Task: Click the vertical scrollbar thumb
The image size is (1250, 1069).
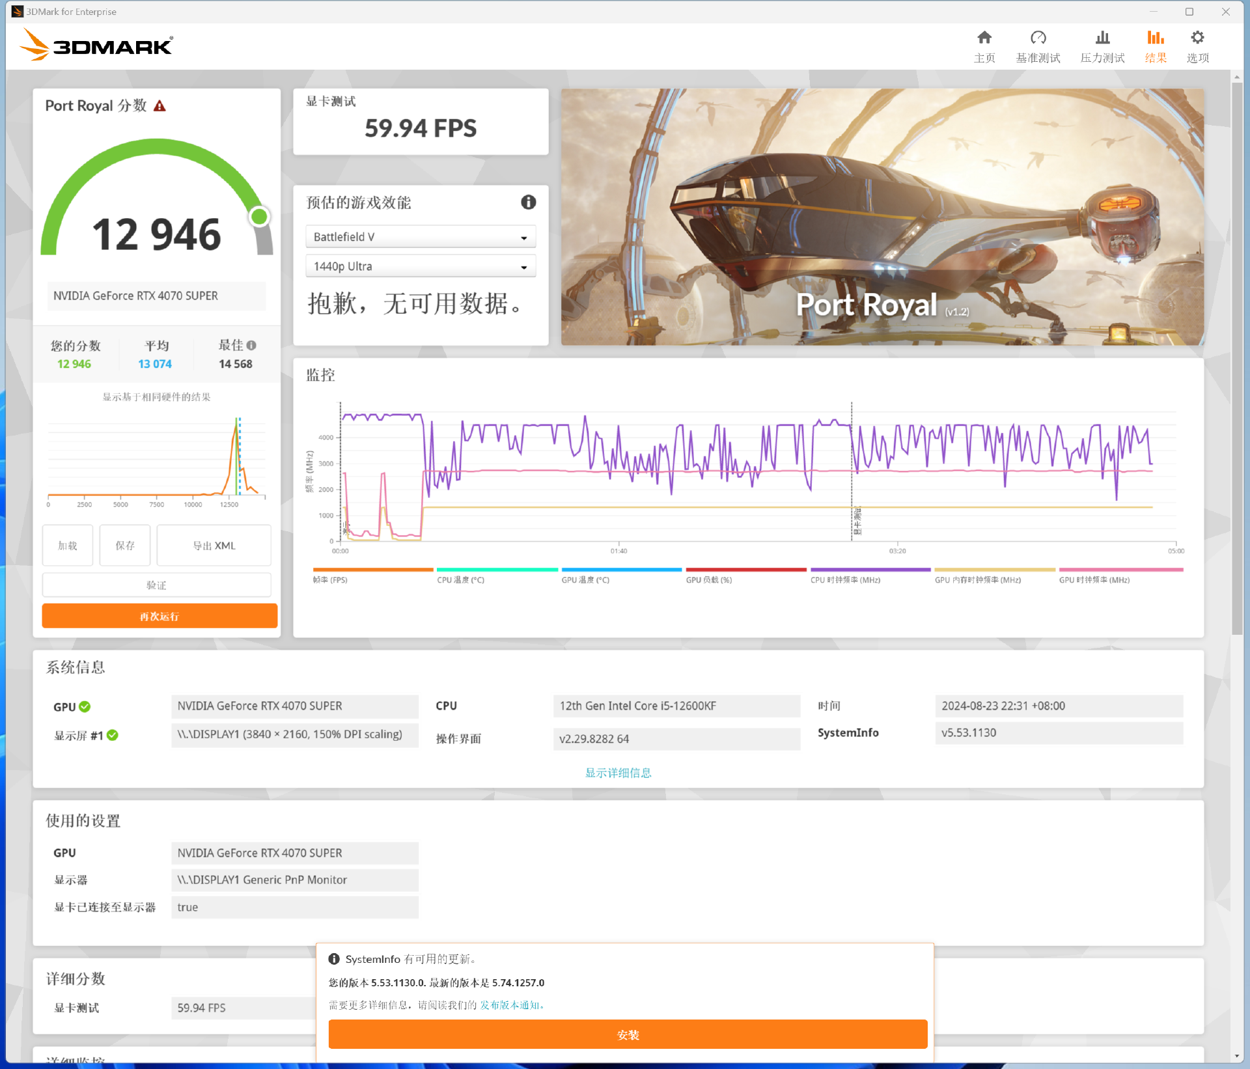Action: (x=1237, y=358)
